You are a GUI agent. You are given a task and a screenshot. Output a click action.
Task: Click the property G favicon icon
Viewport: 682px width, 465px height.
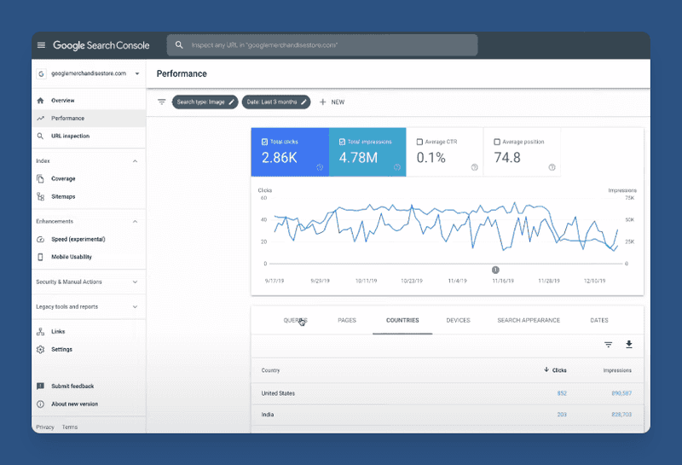coord(41,73)
